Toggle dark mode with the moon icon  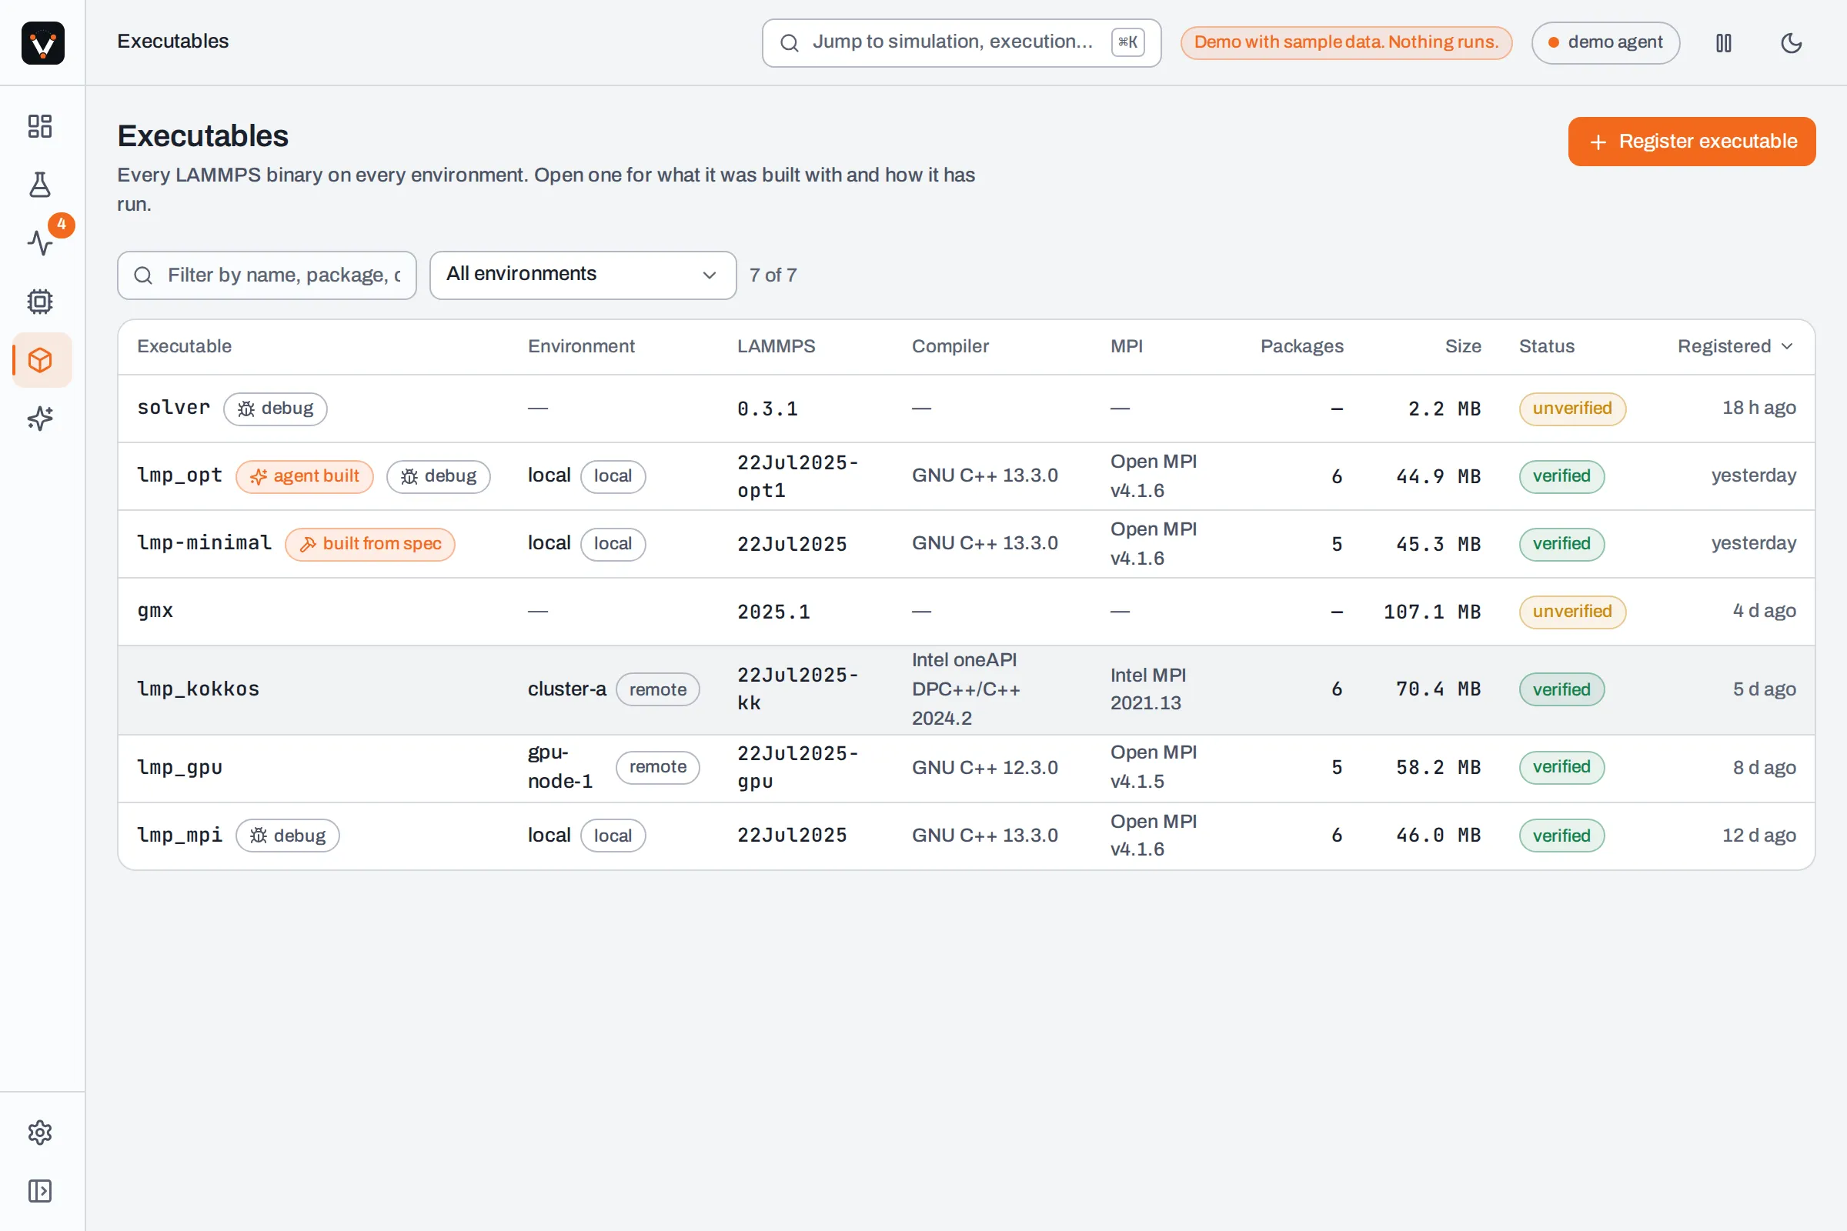point(1792,42)
